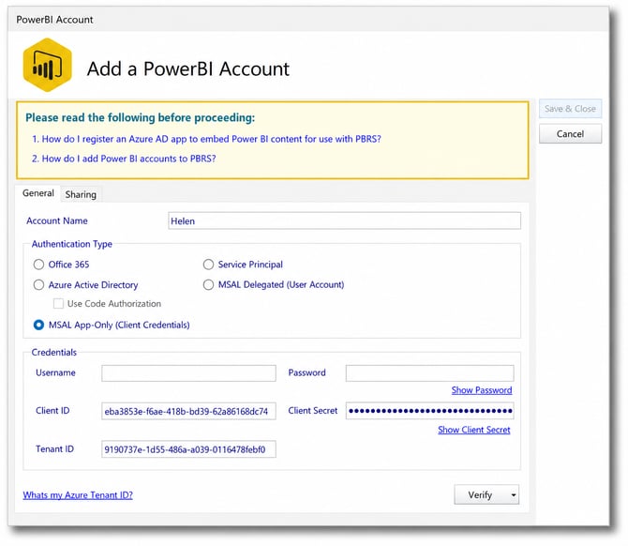
Task: Open the Whats my Azure Tenant ID link
Action: [78, 495]
